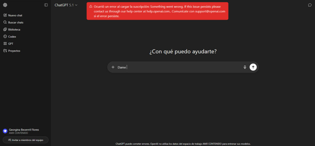Click the Codex icon in sidebar
This screenshot has width=315, height=146.
point(5,37)
